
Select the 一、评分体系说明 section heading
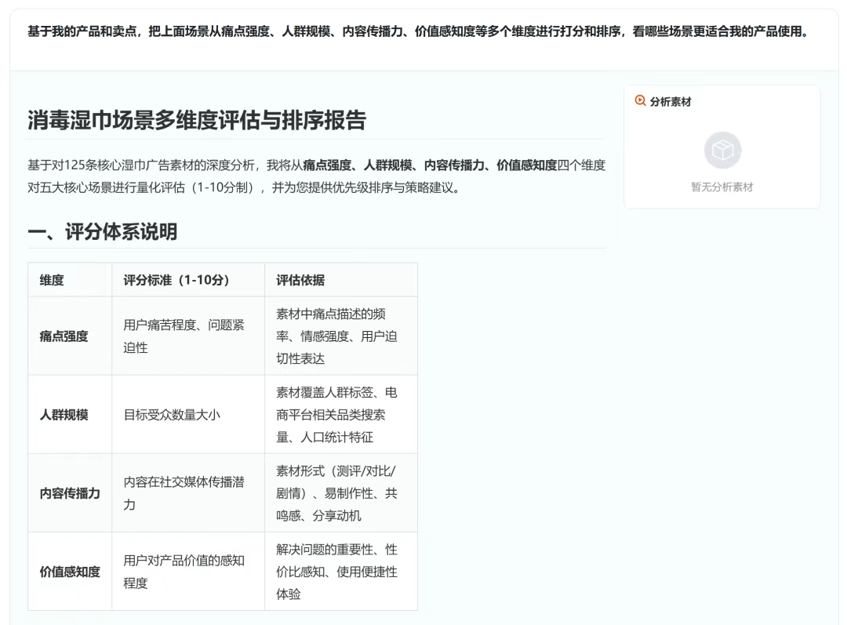pyautogui.click(x=103, y=231)
